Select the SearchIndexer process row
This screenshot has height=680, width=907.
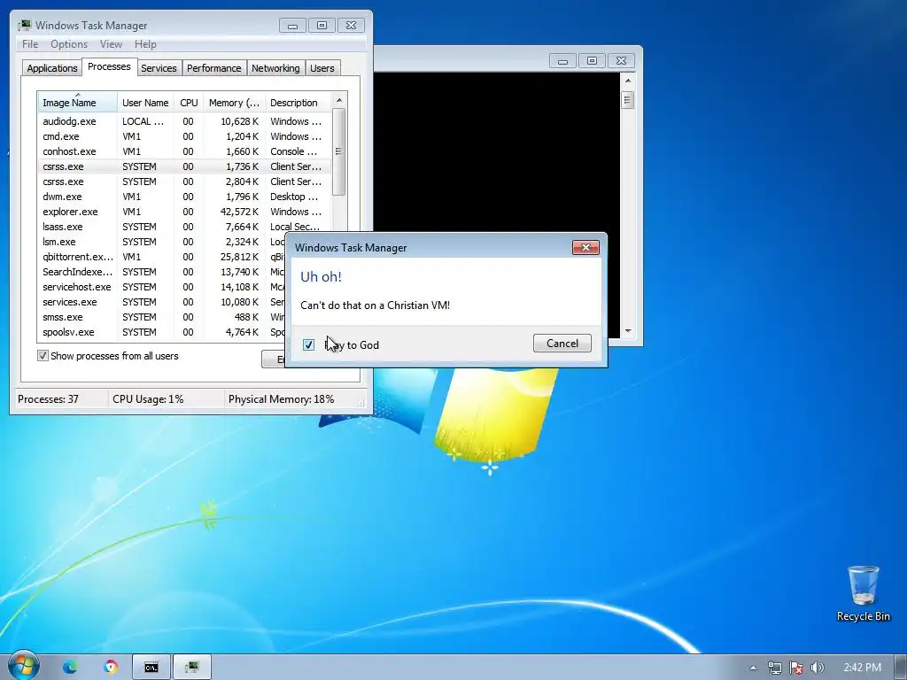(162, 272)
